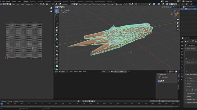197x110 pixels.
Task: Select the Inset Faces tool
Action: coord(57,51)
